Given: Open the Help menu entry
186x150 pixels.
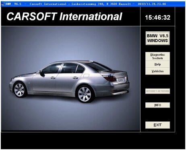Looking at the screenshot, I should pyautogui.click(x=157, y=64).
